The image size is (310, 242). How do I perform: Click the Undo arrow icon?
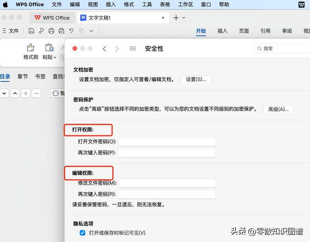[x=71, y=31]
